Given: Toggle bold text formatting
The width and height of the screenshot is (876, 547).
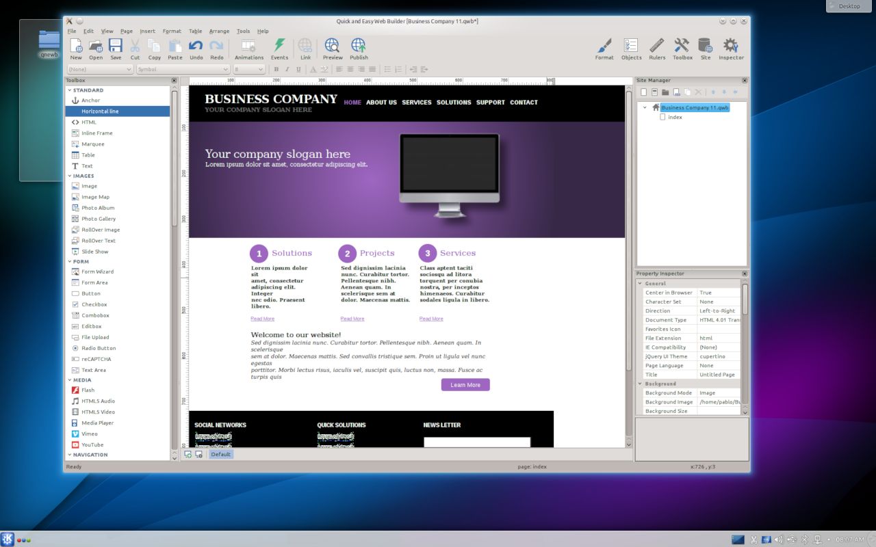Looking at the screenshot, I should (x=276, y=69).
